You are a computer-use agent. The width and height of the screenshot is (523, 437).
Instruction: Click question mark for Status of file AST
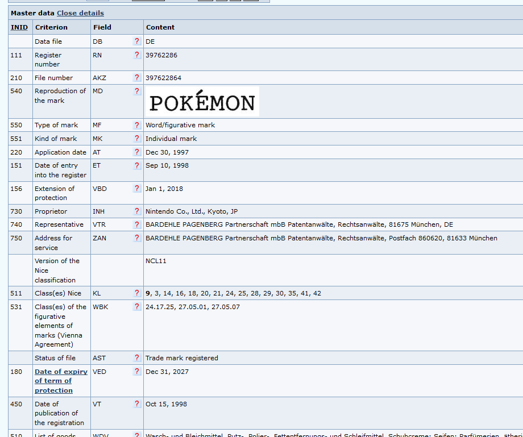point(137,357)
